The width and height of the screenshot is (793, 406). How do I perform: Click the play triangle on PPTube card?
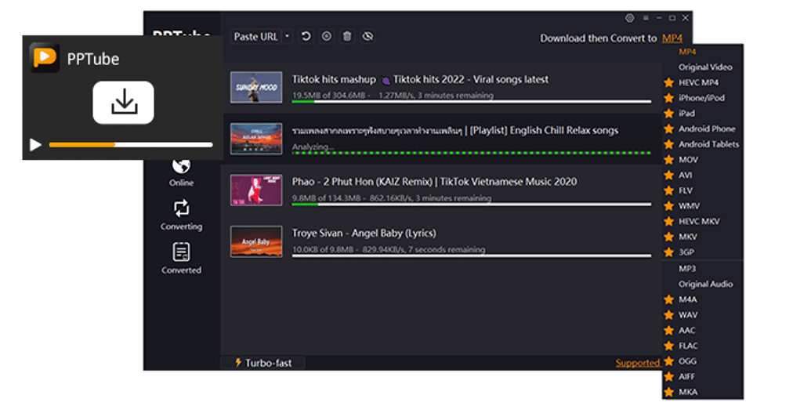click(35, 145)
